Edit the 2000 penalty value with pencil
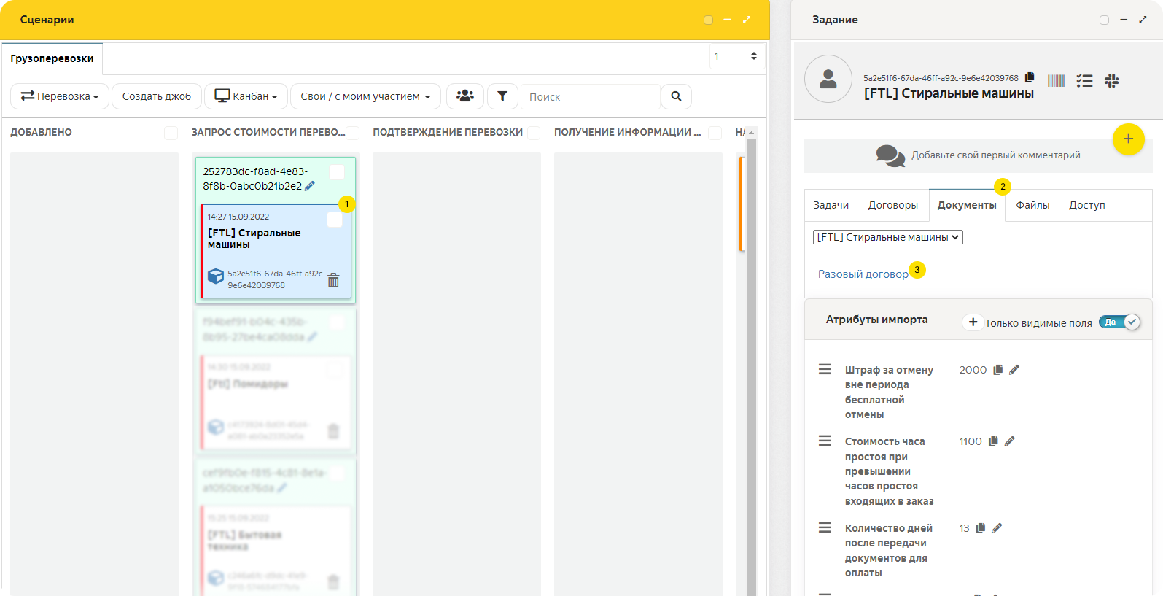This screenshot has height=596, width=1163. coord(1014,370)
